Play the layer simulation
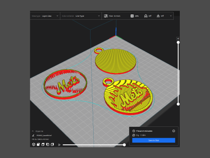This screenshot has width=210, height=158. [x=59, y=145]
